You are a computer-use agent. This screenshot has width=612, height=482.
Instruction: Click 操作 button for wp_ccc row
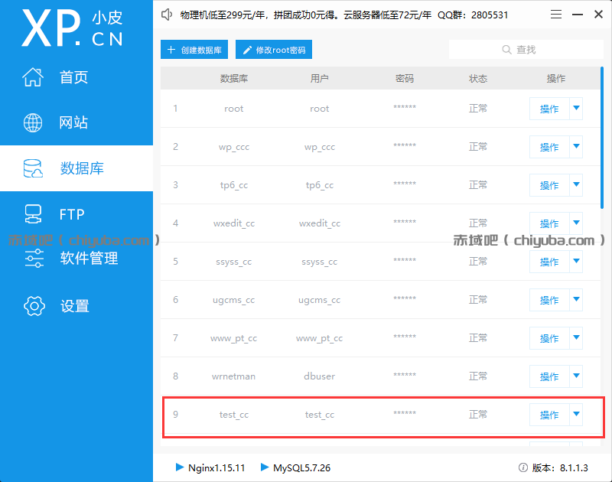coord(549,147)
